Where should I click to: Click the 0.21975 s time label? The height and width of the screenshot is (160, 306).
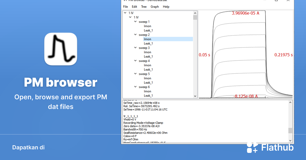pos(284,55)
